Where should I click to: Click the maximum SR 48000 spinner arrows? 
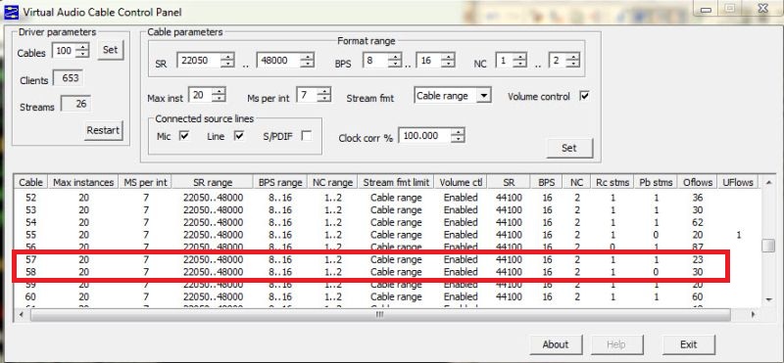click(x=307, y=61)
